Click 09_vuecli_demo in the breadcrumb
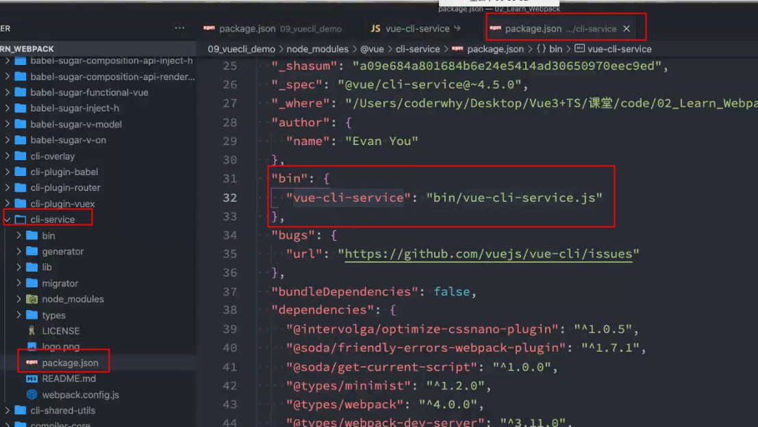 point(241,49)
